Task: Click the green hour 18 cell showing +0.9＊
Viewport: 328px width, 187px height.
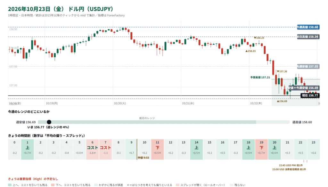Action: click(x=249, y=149)
